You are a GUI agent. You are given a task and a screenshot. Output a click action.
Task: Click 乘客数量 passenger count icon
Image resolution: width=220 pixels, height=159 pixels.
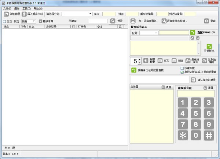[x=146, y=60]
